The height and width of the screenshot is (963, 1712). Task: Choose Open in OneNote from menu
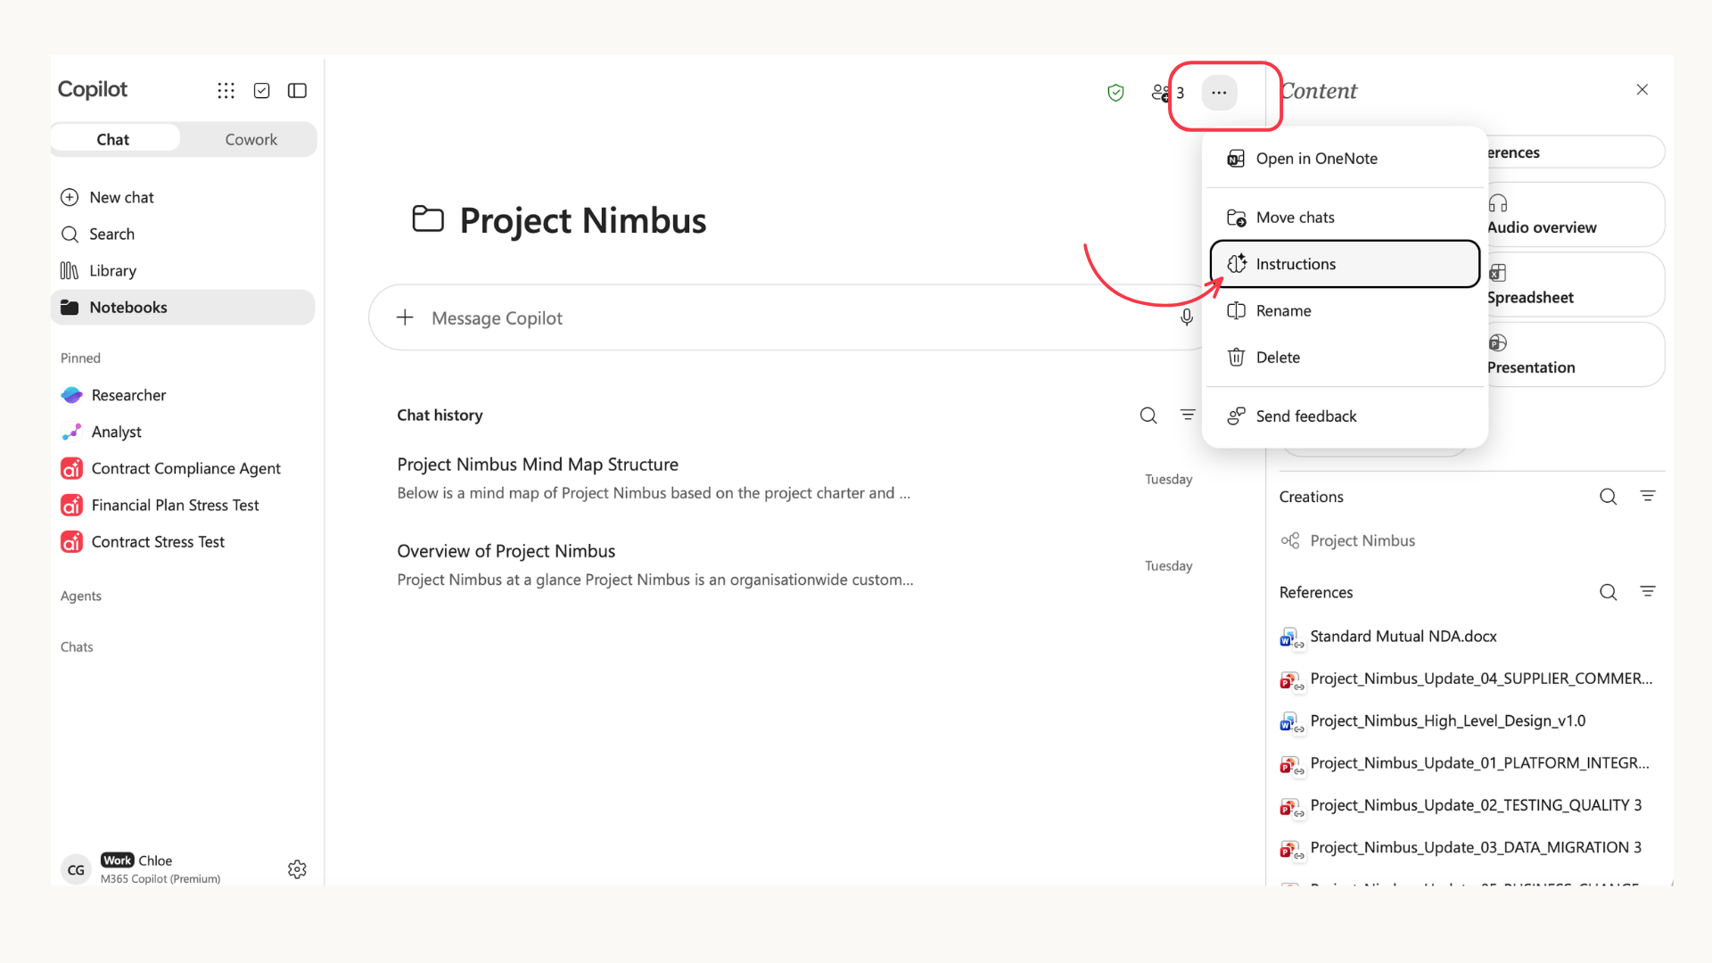coord(1345,159)
